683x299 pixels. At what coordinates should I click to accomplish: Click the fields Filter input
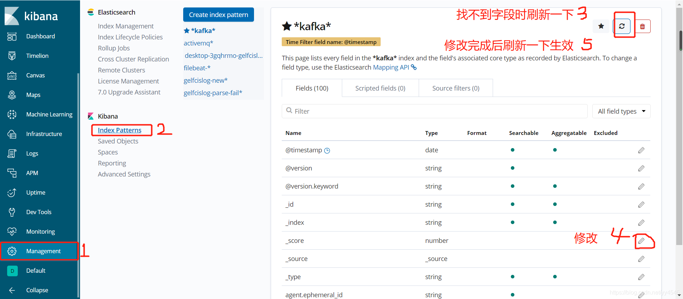[434, 111]
